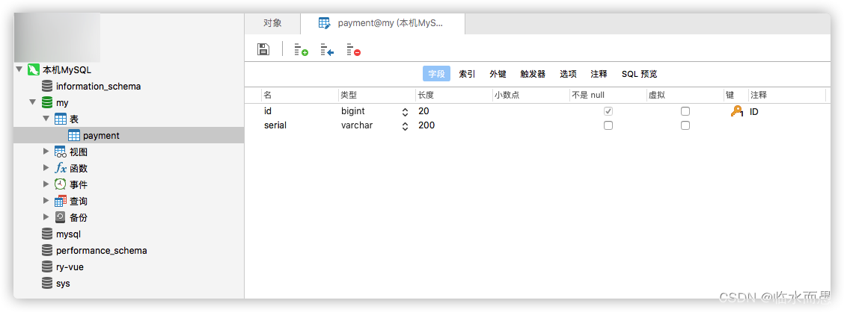Click the 长度 column header
Image resolution: width=844 pixels, height=312 pixels.
454,95
